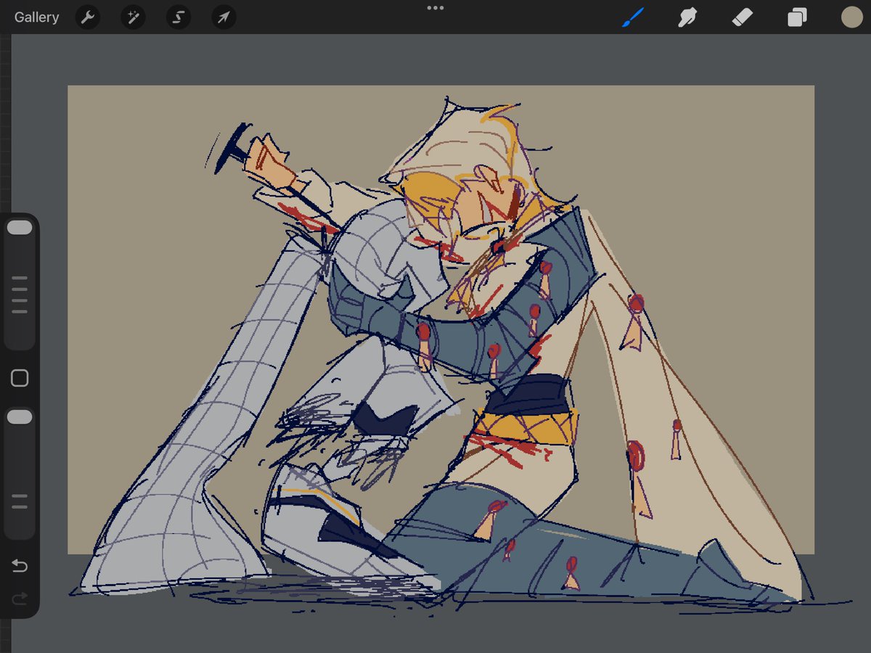Screen dimensions: 871x653
Task: Activate the Transform arrow tool
Action: point(224,17)
